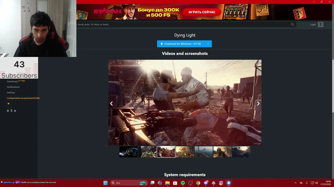Image resolution: width=334 pixels, height=187 pixels.
Task: Select the highlighted third fight thumbnail
Action: tap(166, 152)
